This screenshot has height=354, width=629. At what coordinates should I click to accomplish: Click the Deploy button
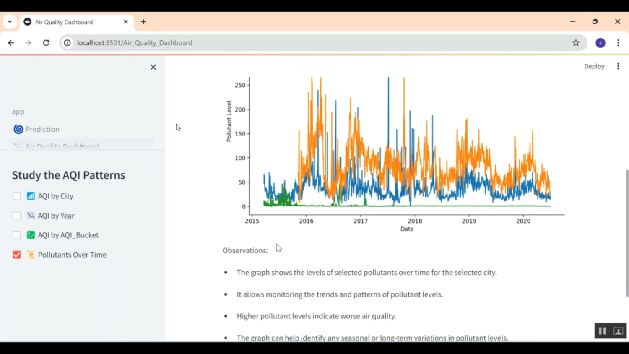(594, 66)
